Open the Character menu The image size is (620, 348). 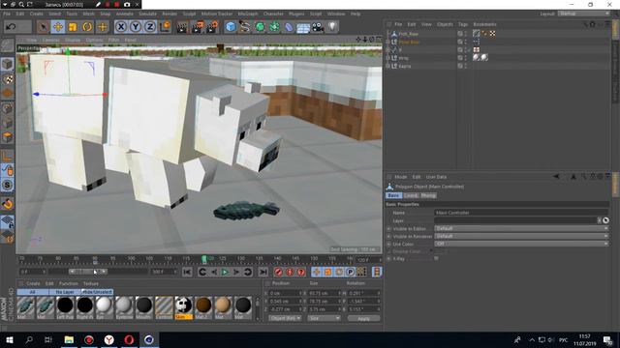(273, 14)
